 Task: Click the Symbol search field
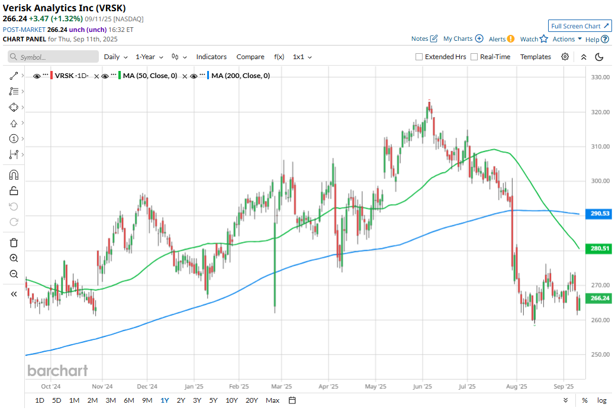click(53, 57)
